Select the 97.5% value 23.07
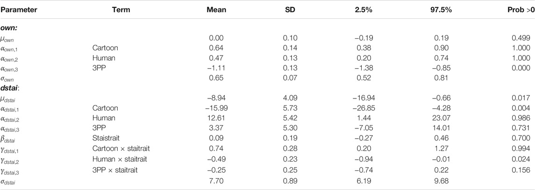The height and width of the screenshot is (190, 535). [442, 118]
